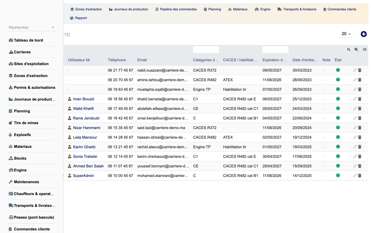Sort by Email column header
The width and height of the screenshot is (372, 233).
142,60
